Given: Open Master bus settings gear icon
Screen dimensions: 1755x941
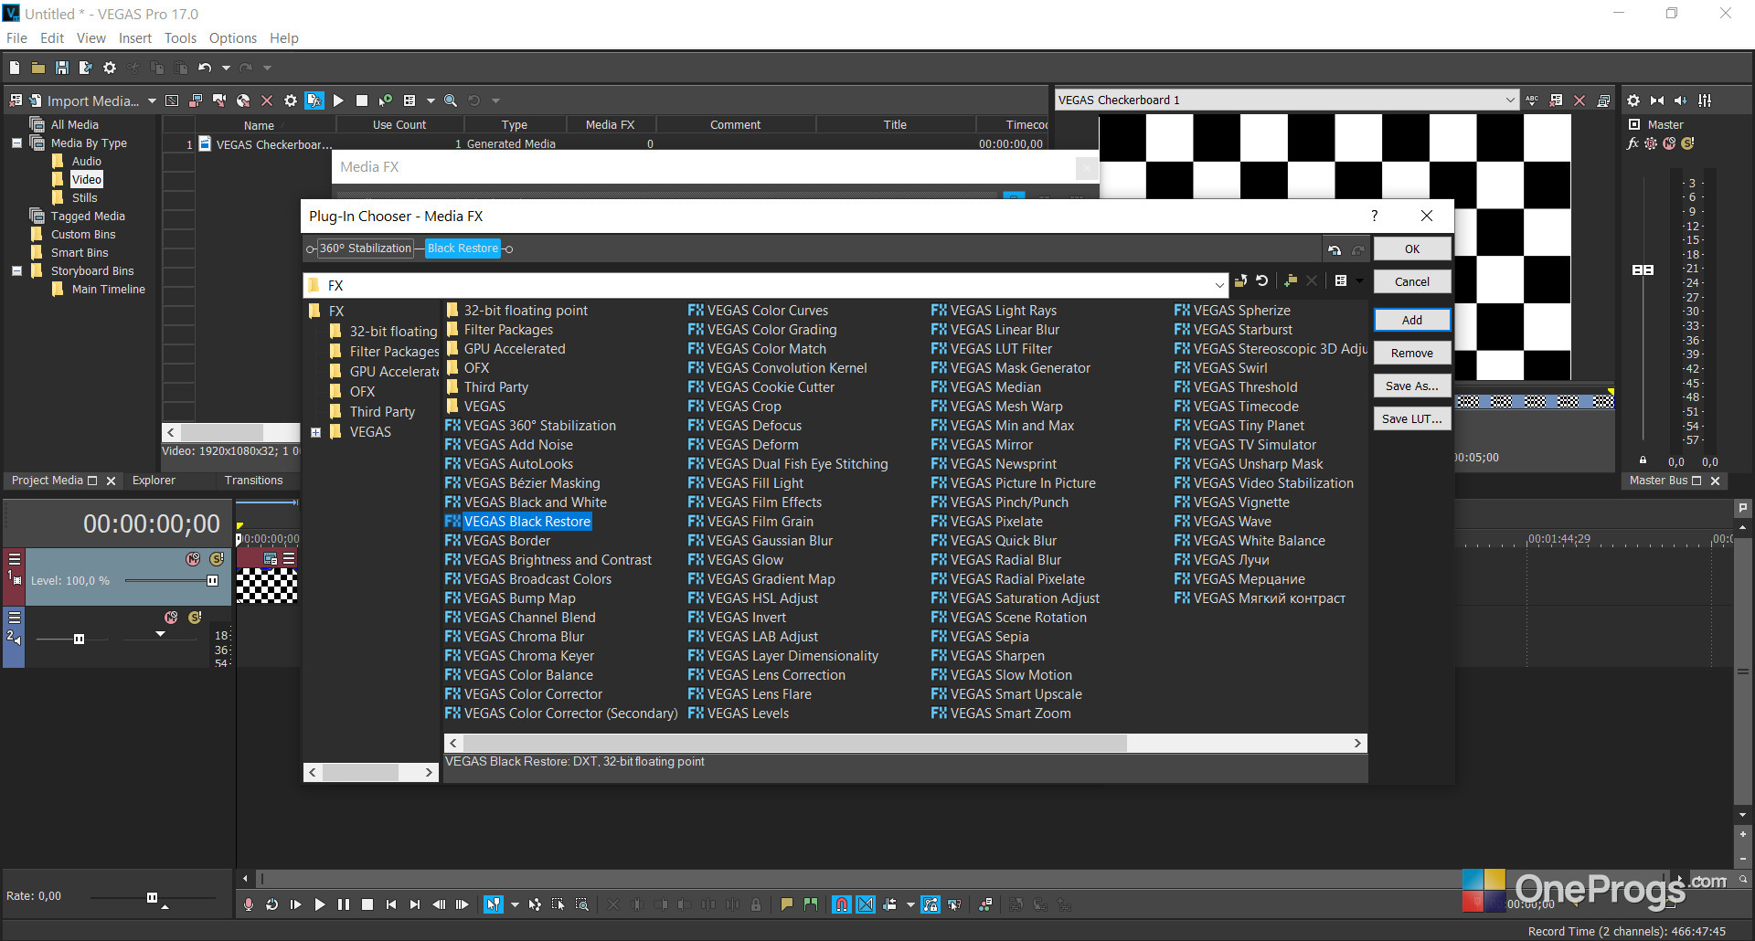Looking at the screenshot, I should [x=1633, y=100].
